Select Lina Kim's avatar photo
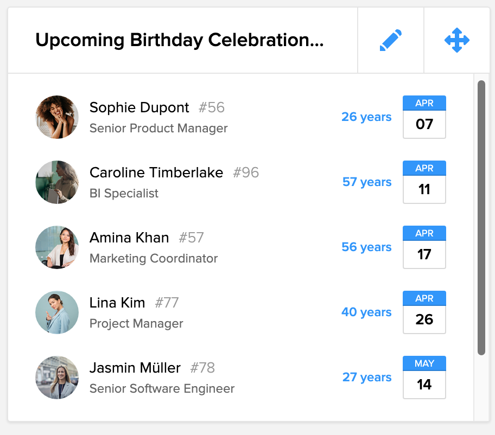Image resolution: width=495 pixels, height=435 pixels. pyautogui.click(x=57, y=312)
